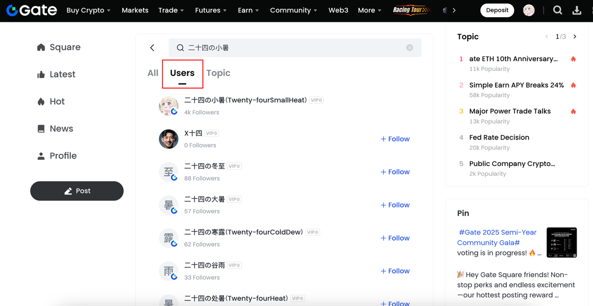Open Fed Rate Decision topic

[x=499, y=138]
